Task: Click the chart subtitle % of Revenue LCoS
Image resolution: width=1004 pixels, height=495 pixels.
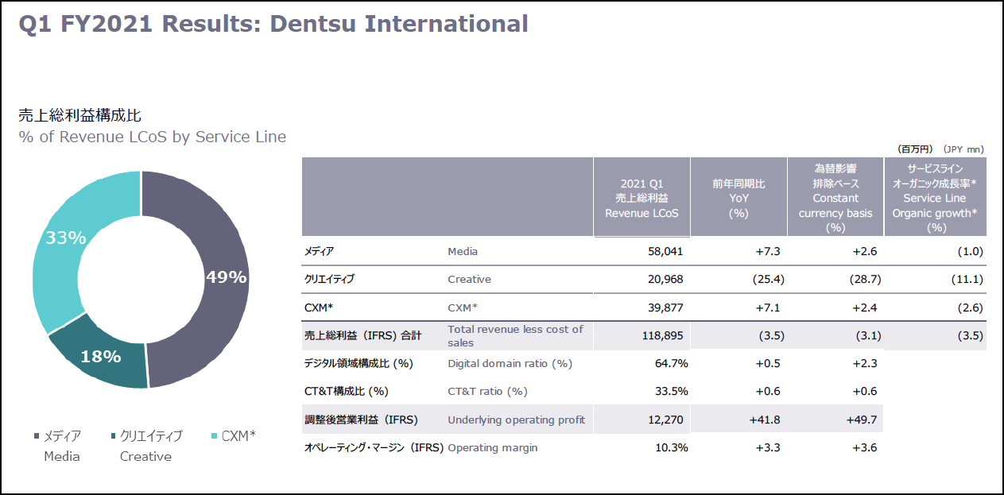Action: (152, 137)
